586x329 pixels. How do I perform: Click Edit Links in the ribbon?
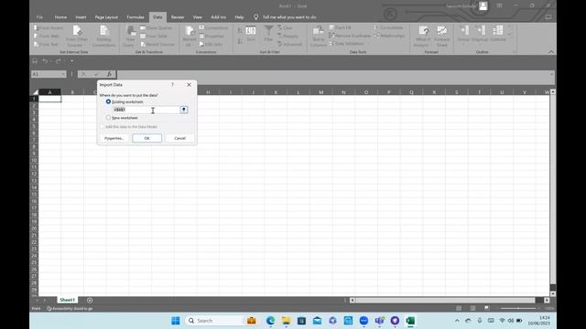pyautogui.click(x=211, y=44)
